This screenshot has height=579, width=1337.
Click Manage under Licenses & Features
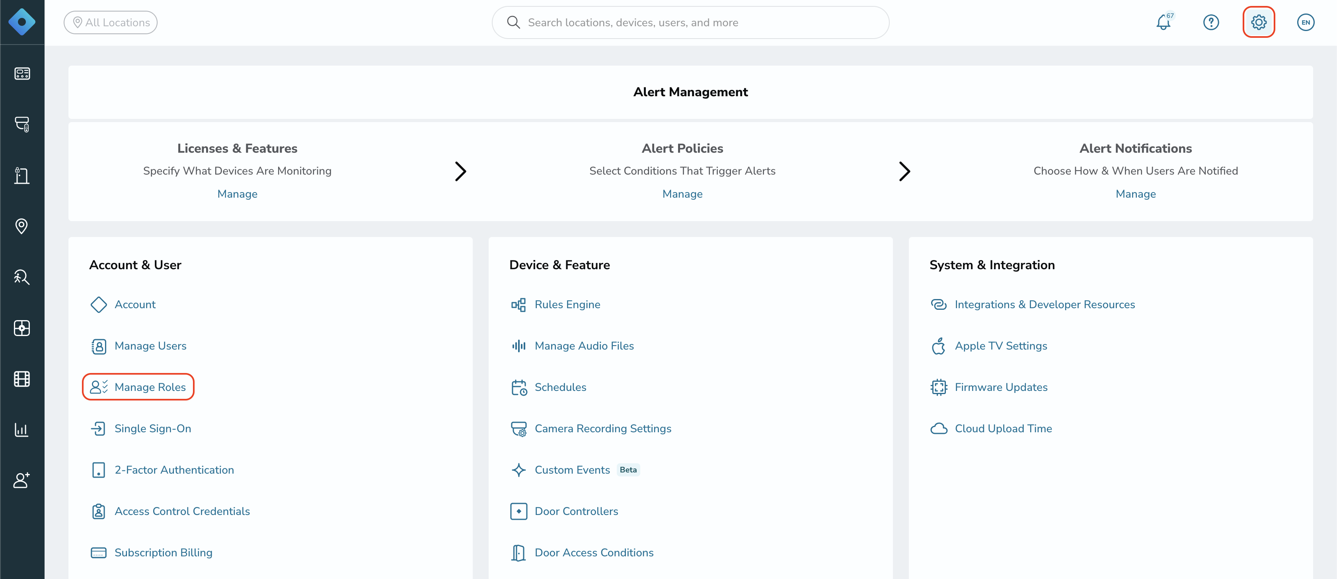coord(237,194)
